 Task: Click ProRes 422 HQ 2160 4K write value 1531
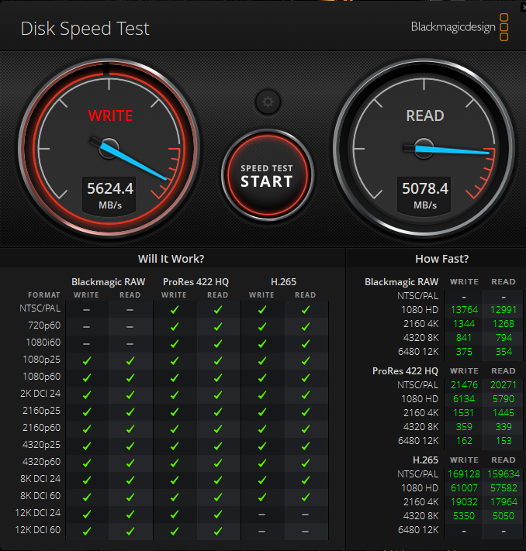(x=464, y=413)
